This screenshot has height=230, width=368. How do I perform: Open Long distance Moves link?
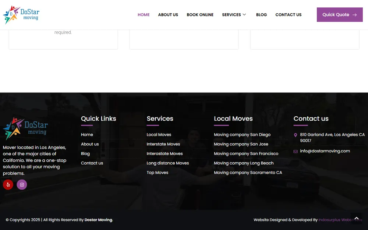(x=167, y=163)
